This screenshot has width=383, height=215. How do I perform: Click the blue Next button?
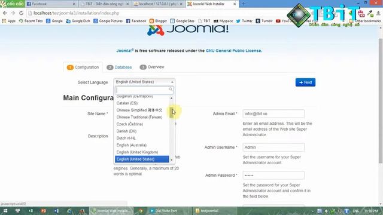click(x=305, y=82)
